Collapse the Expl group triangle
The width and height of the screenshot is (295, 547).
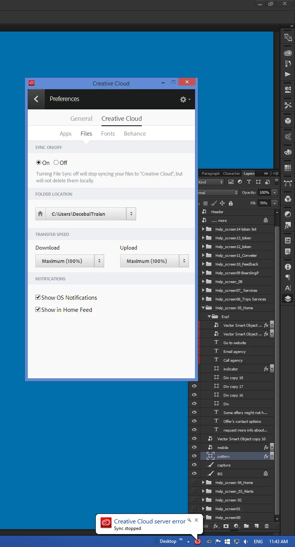point(209,316)
